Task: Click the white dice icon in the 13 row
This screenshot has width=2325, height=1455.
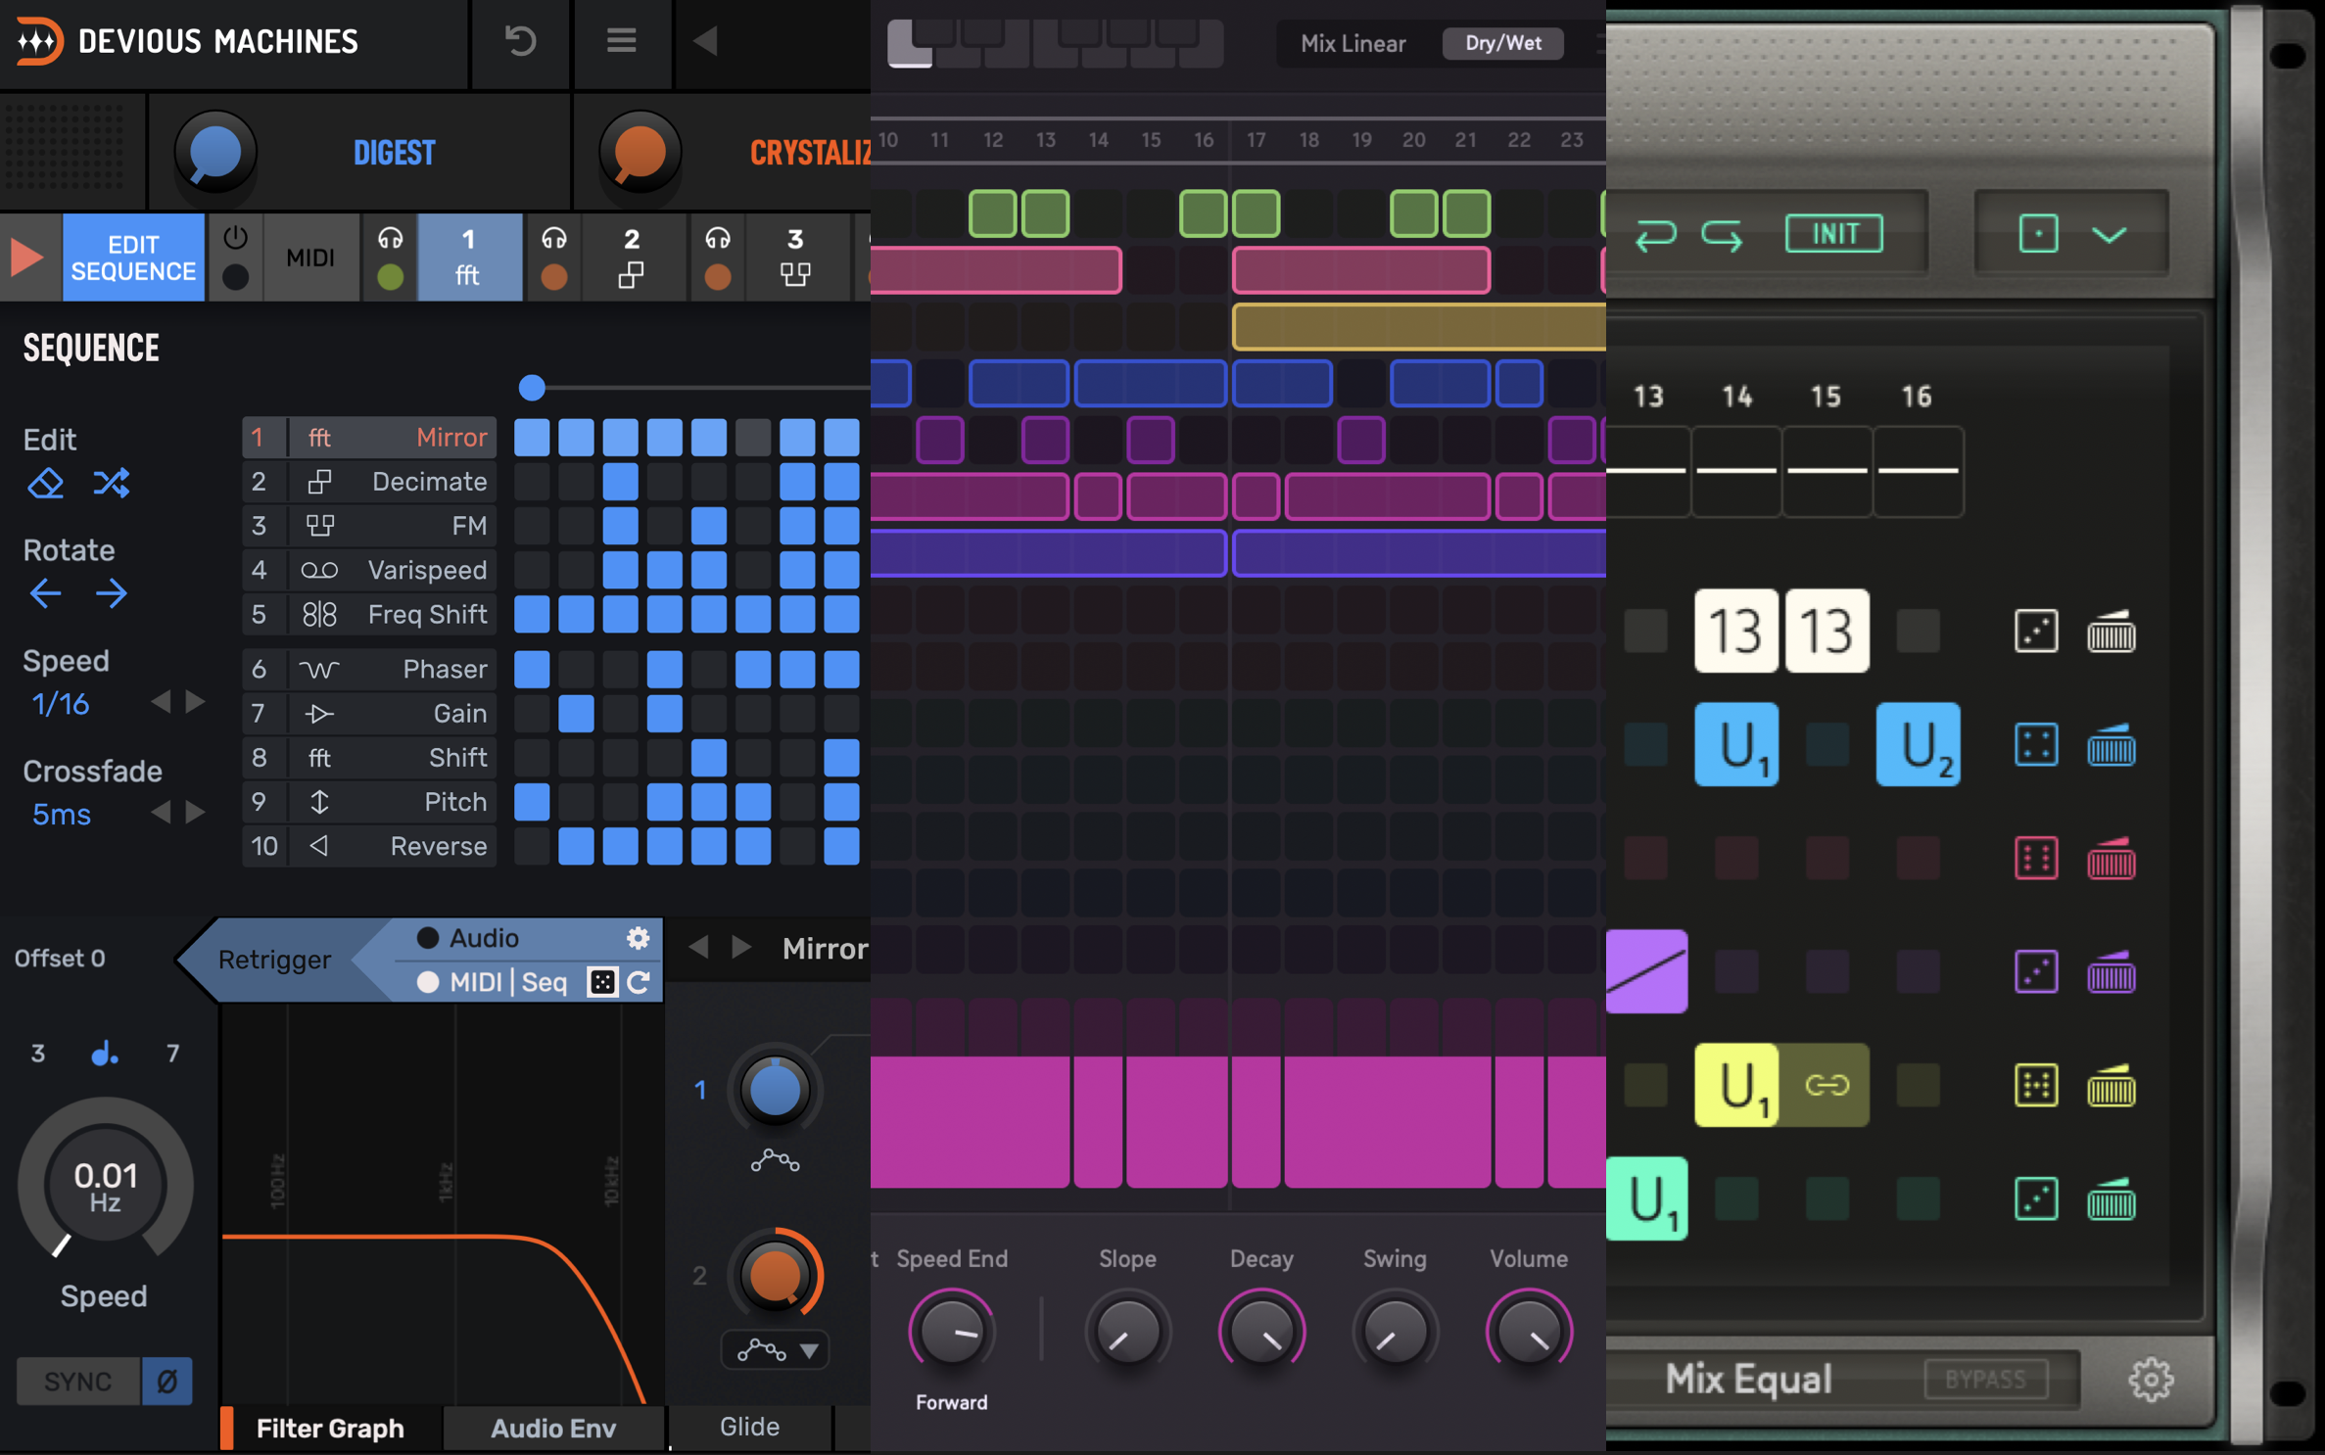Action: [2035, 632]
